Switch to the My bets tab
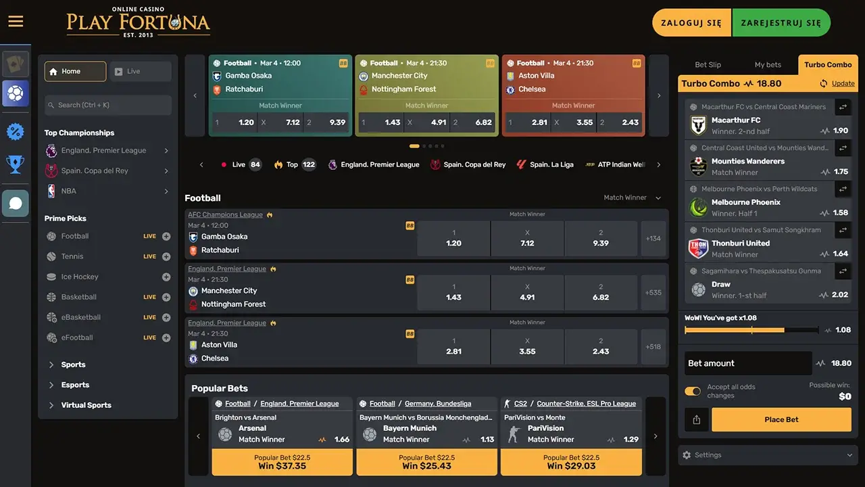The width and height of the screenshot is (865, 487). (x=768, y=65)
